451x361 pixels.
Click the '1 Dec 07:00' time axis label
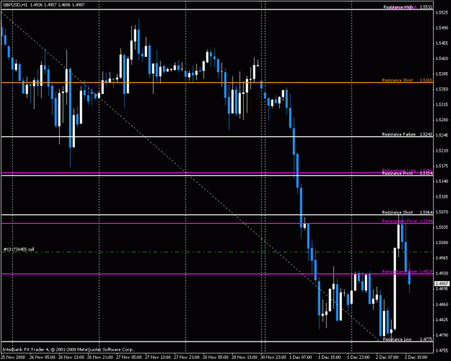coord(301,357)
